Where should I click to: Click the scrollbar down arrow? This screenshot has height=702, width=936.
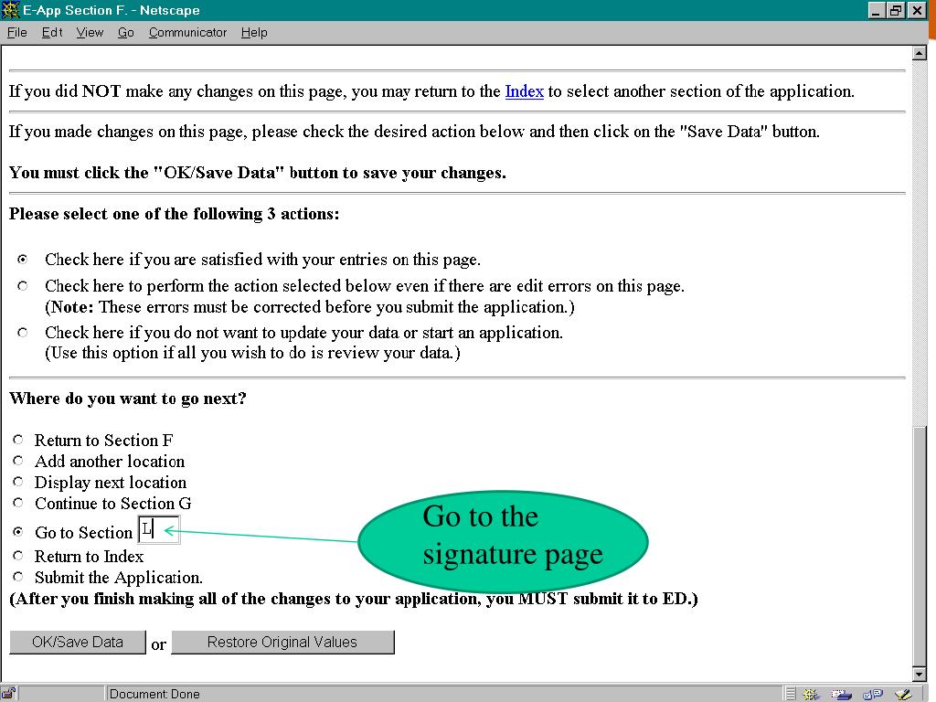click(920, 674)
